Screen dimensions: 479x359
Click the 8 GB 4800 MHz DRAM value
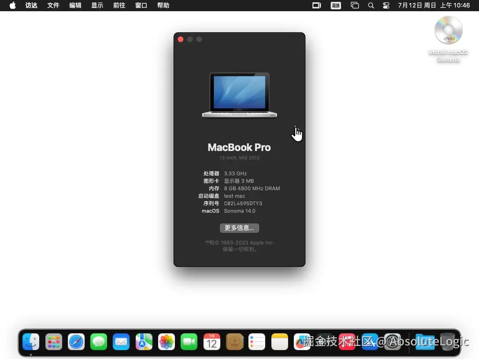[x=252, y=188]
